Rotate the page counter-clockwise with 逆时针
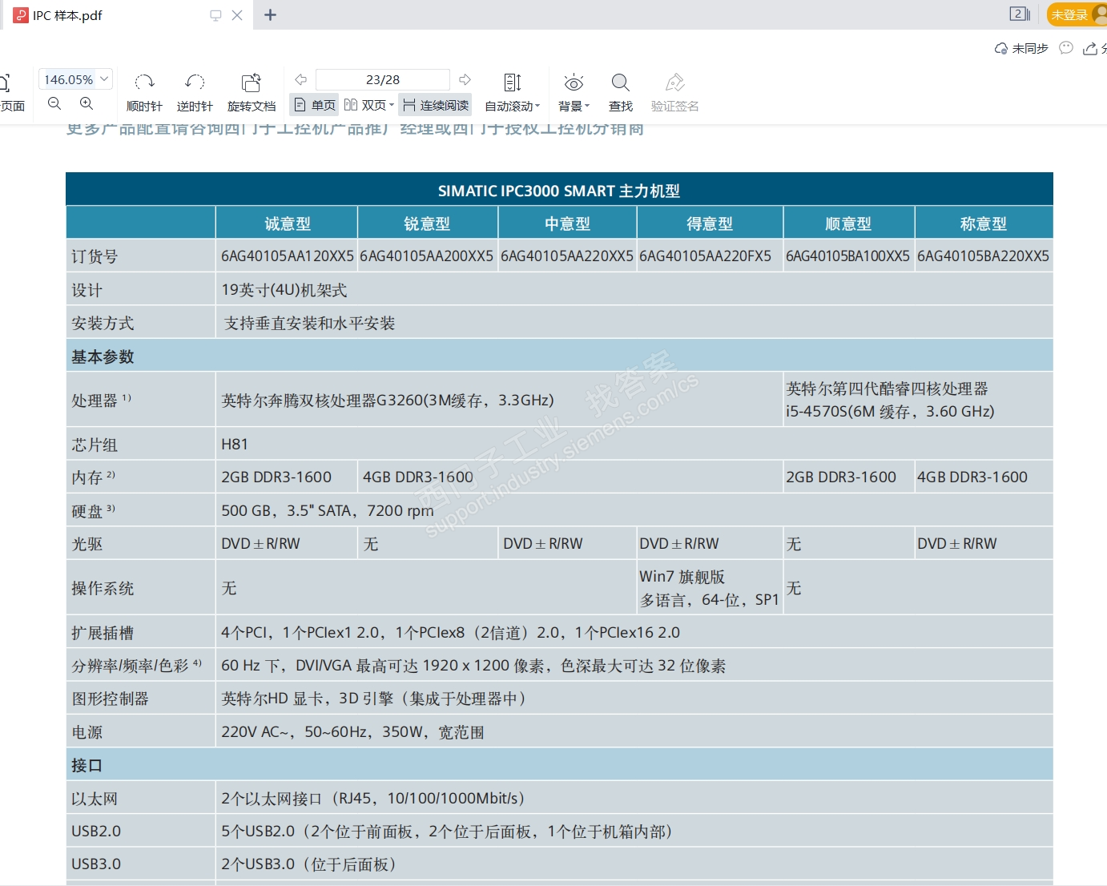This screenshot has height=886, width=1107. pos(195,92)
